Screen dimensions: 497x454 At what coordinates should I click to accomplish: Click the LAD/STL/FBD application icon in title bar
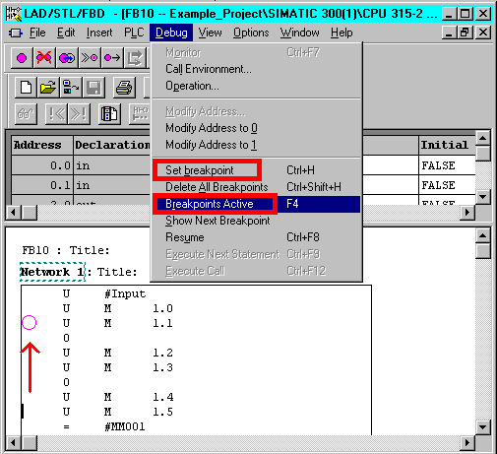14,14
